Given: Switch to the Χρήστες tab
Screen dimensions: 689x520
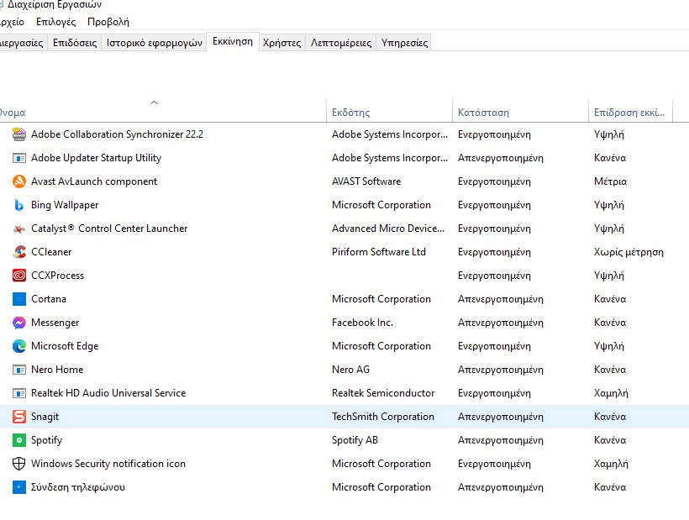Looking at the screenshot, I should click(281, 43).
